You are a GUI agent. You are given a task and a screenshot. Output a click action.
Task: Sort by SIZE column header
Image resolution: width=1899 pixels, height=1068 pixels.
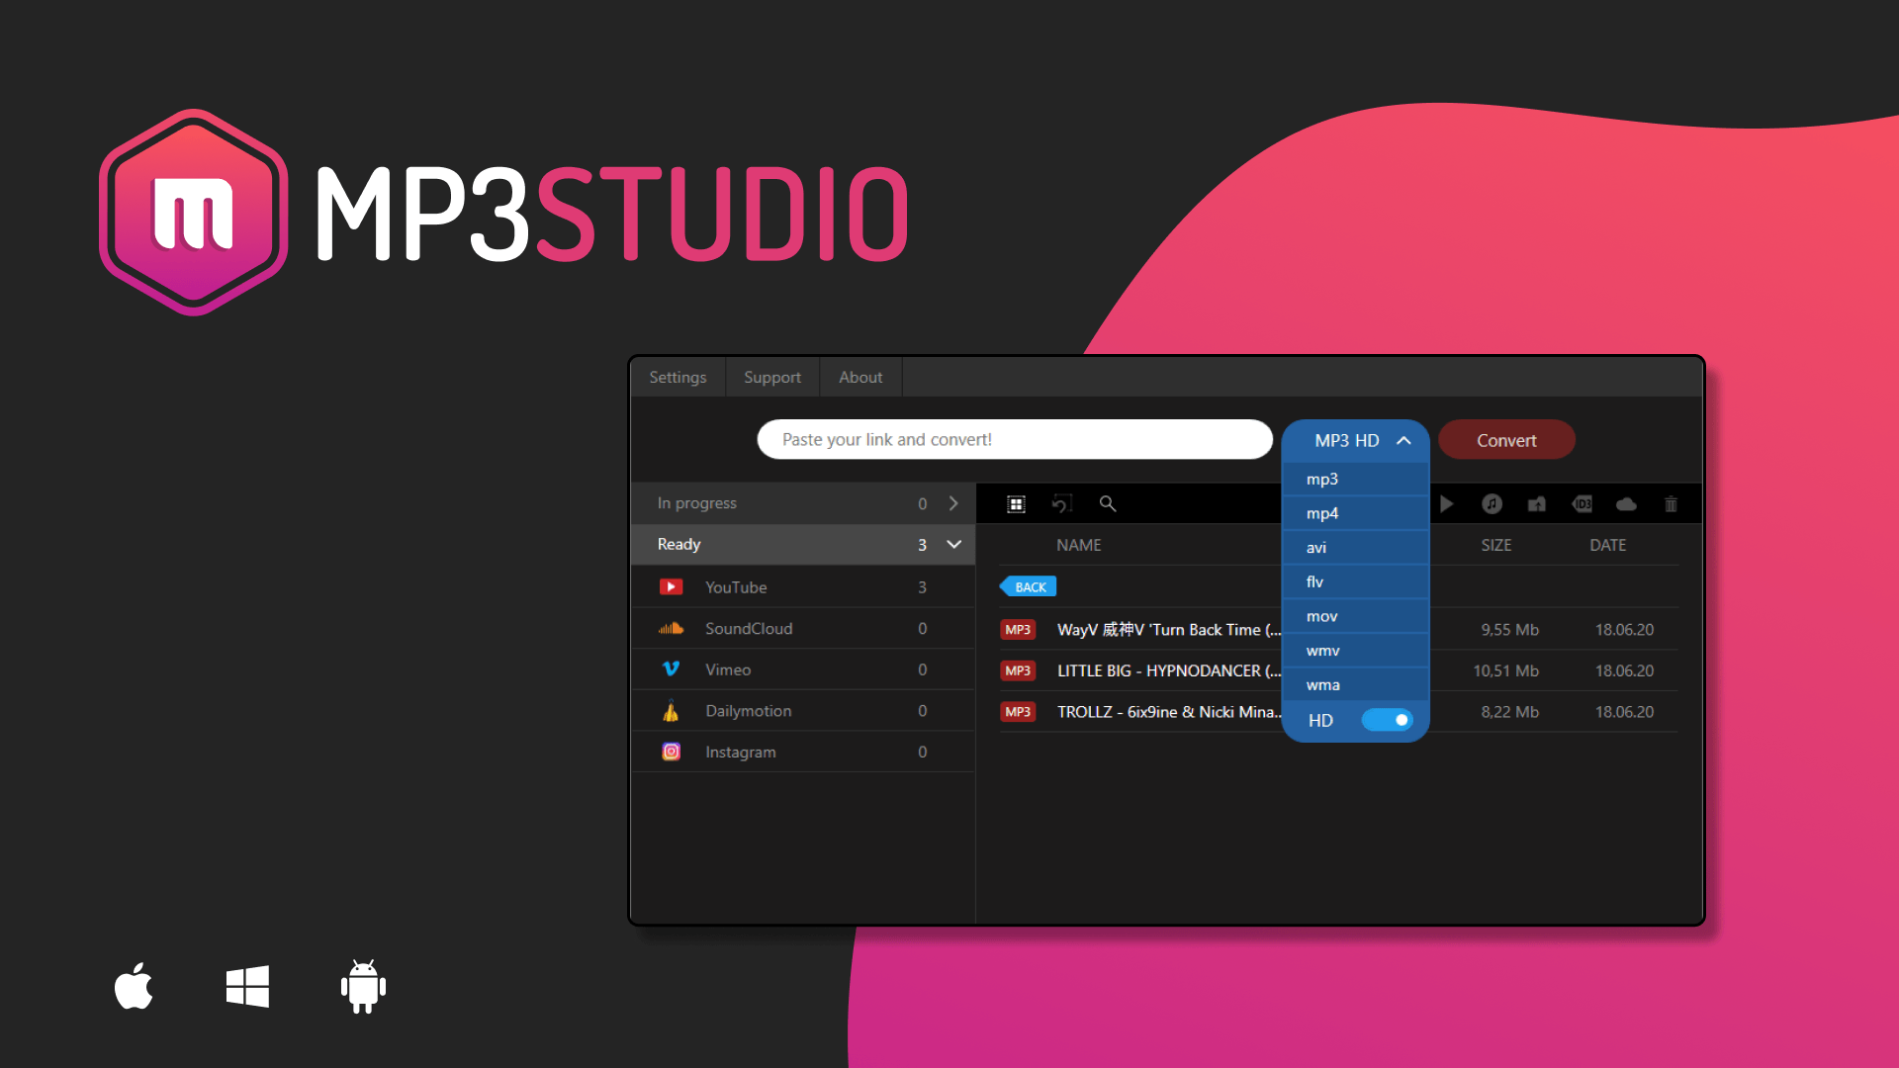coord(1496,545)
